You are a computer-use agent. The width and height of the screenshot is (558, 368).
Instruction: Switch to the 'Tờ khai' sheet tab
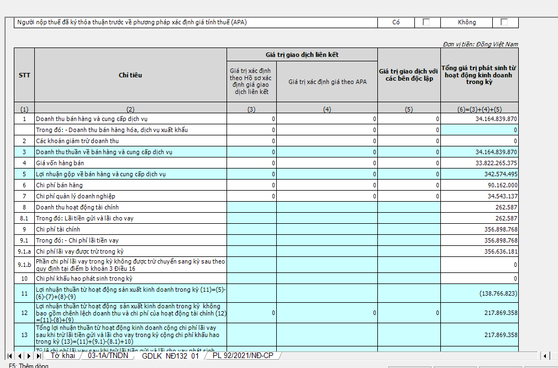[62, 355]
